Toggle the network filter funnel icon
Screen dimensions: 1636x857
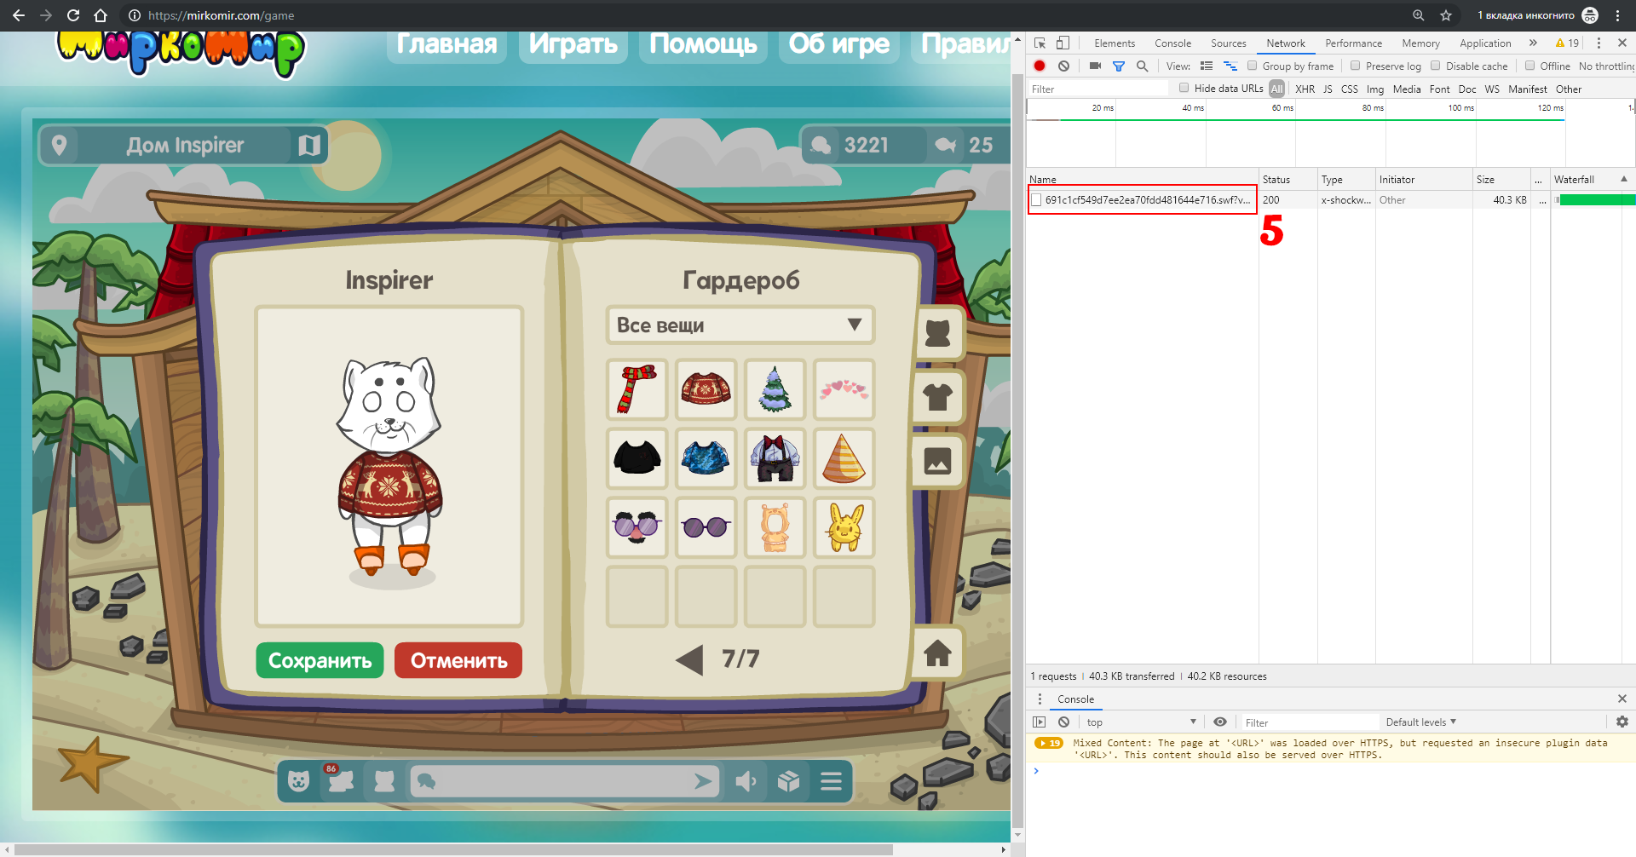(x=1119, y=66)
